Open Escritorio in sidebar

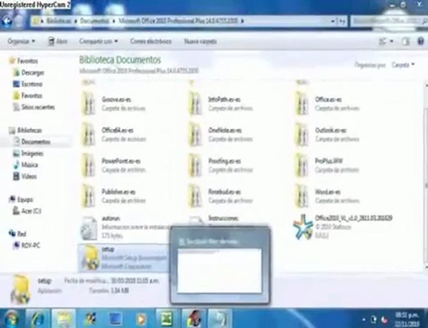(x=28, y=84)
